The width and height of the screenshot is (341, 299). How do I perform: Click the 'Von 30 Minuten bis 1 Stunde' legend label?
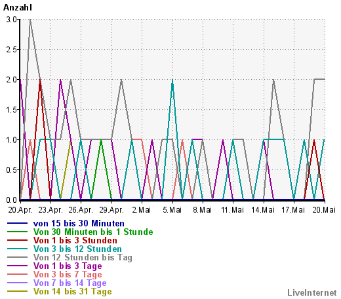click(x=93, y=232)
